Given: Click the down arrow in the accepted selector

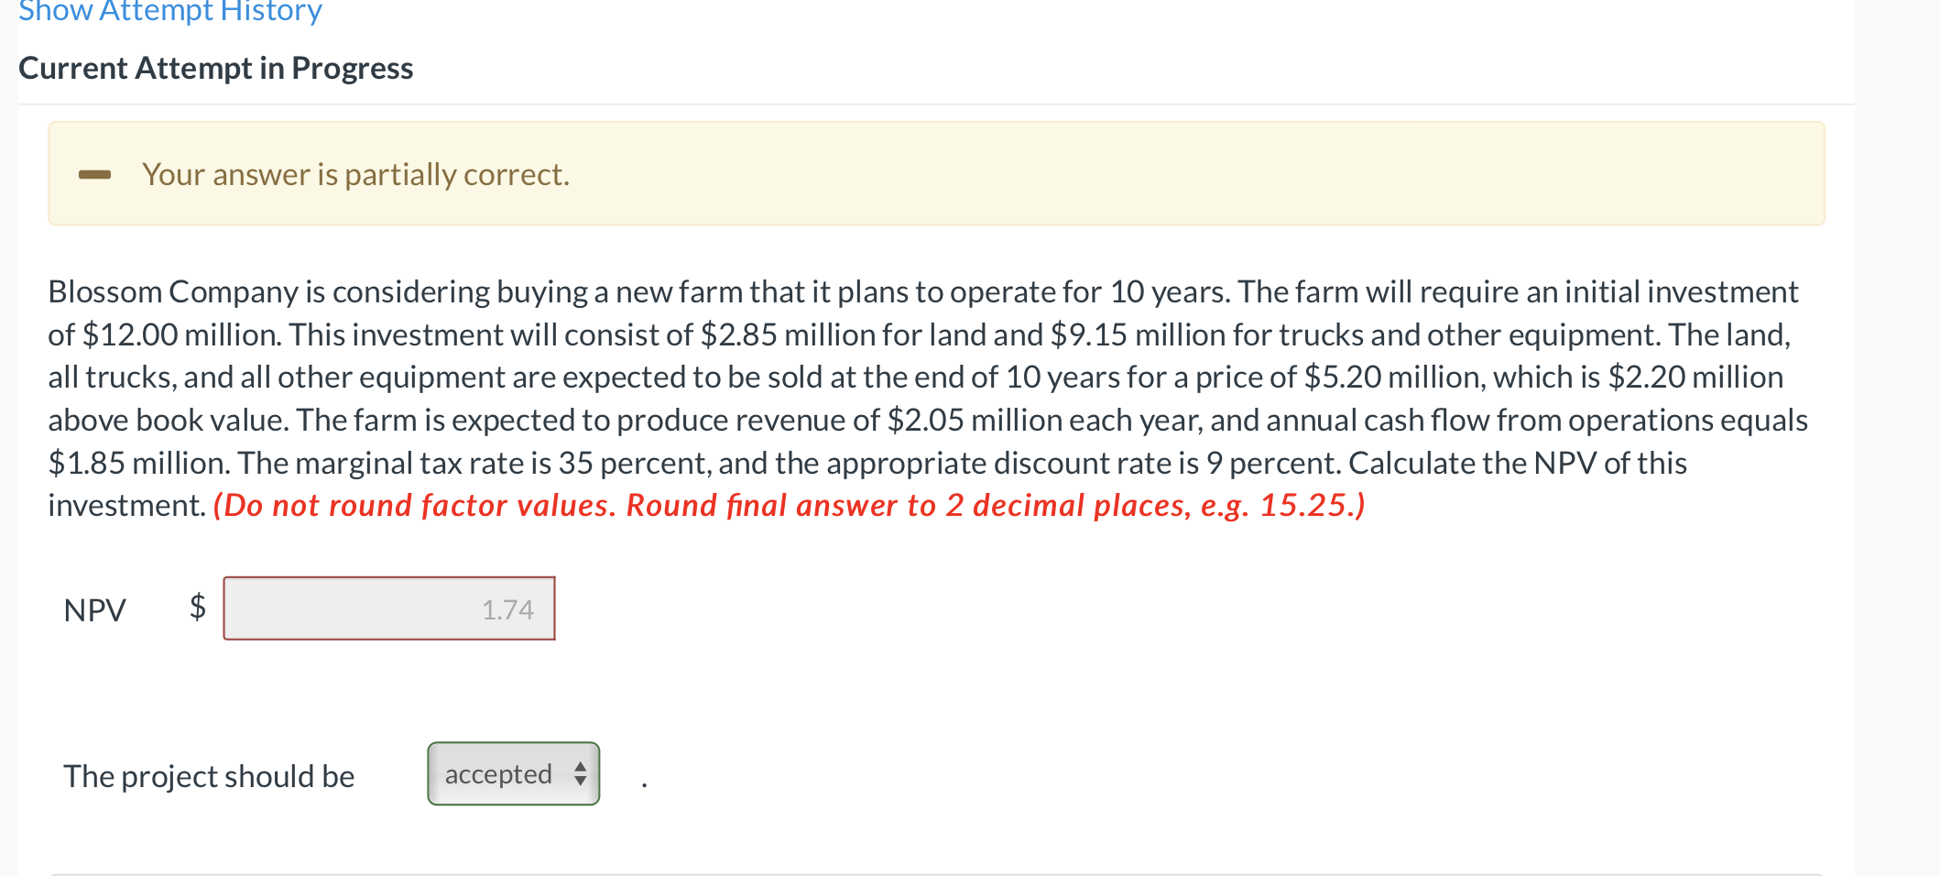Looking at the screenshot, I should (x=580, y=781).
